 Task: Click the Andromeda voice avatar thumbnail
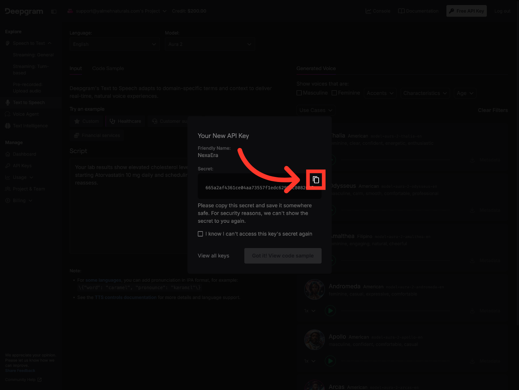coord(314,290)
